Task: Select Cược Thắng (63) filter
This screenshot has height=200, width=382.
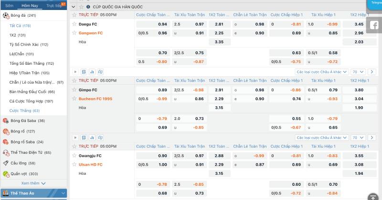Action: 24,110
